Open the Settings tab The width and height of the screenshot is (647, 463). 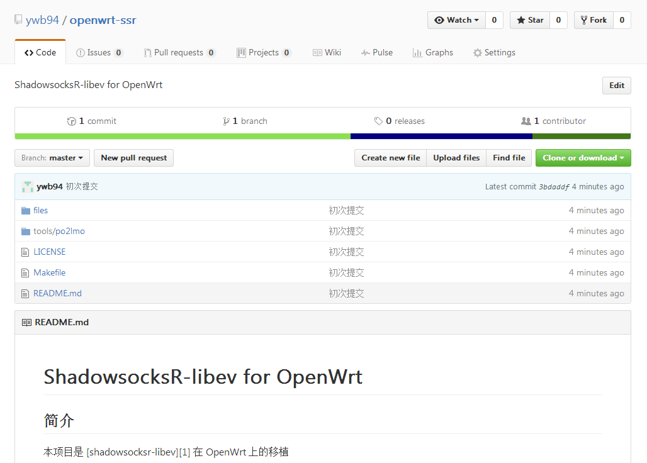(x=494, y=53)
